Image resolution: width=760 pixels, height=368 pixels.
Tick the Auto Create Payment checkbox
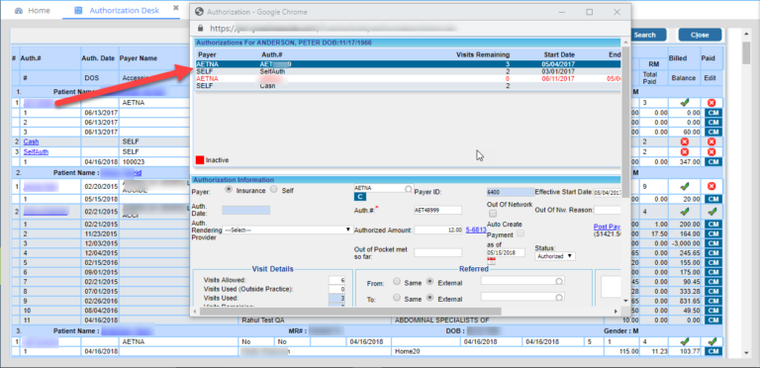click(x=521, y=233)
